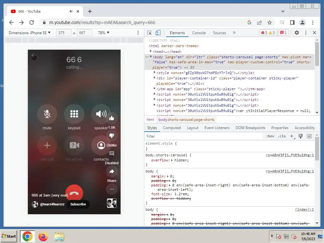
Task: Open the Properties tab
Action: click(280, 128)
